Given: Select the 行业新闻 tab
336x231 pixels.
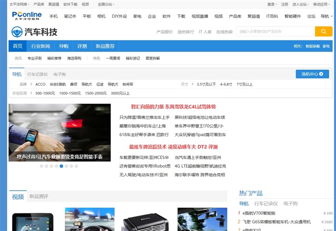Looking at the screenshot, I should (x=40, y=46).
